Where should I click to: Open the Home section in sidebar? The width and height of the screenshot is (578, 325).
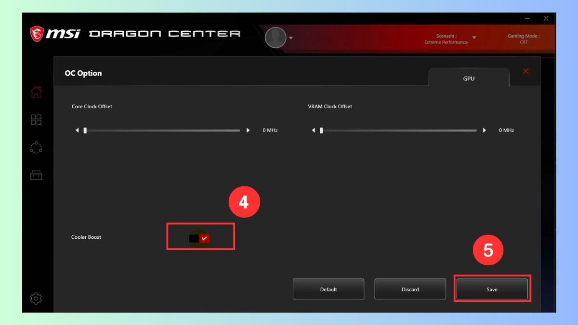(36, 91)
